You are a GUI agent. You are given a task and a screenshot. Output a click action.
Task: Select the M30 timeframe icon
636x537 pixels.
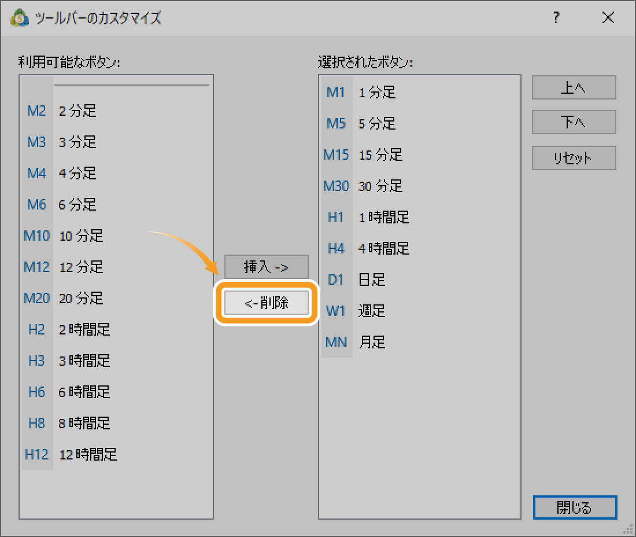tap(336, 186)
